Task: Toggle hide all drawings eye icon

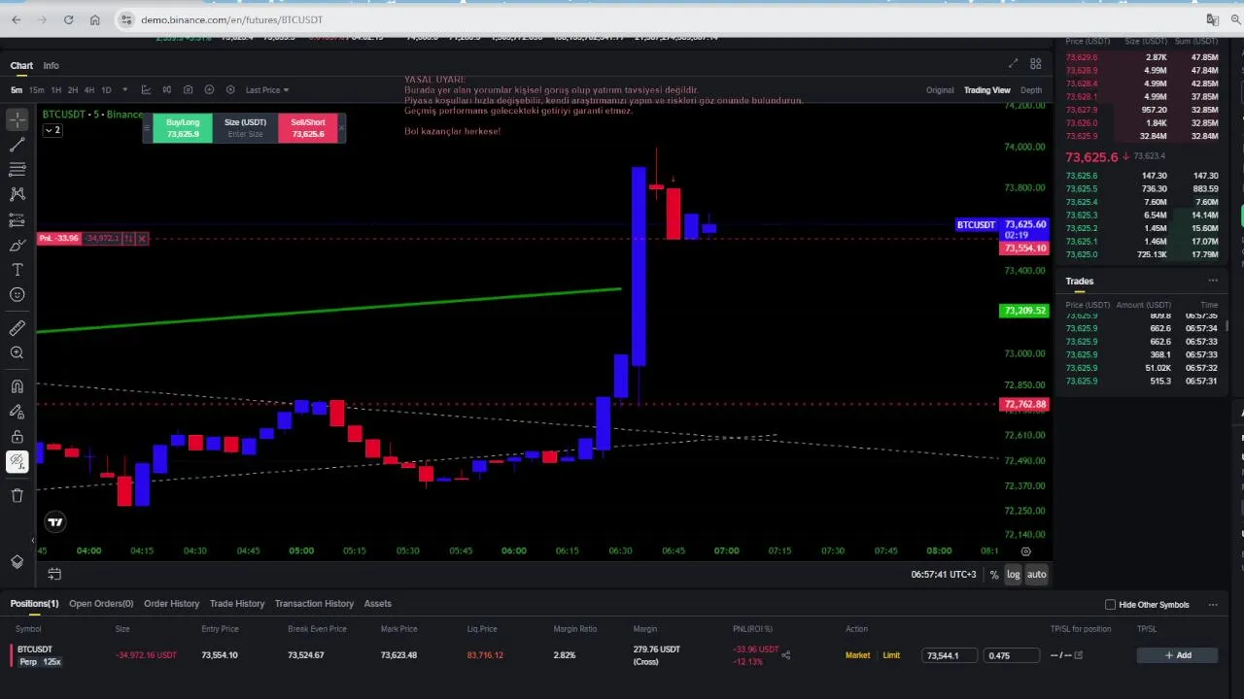Action: pyautogui.click(x=17, y=462)
